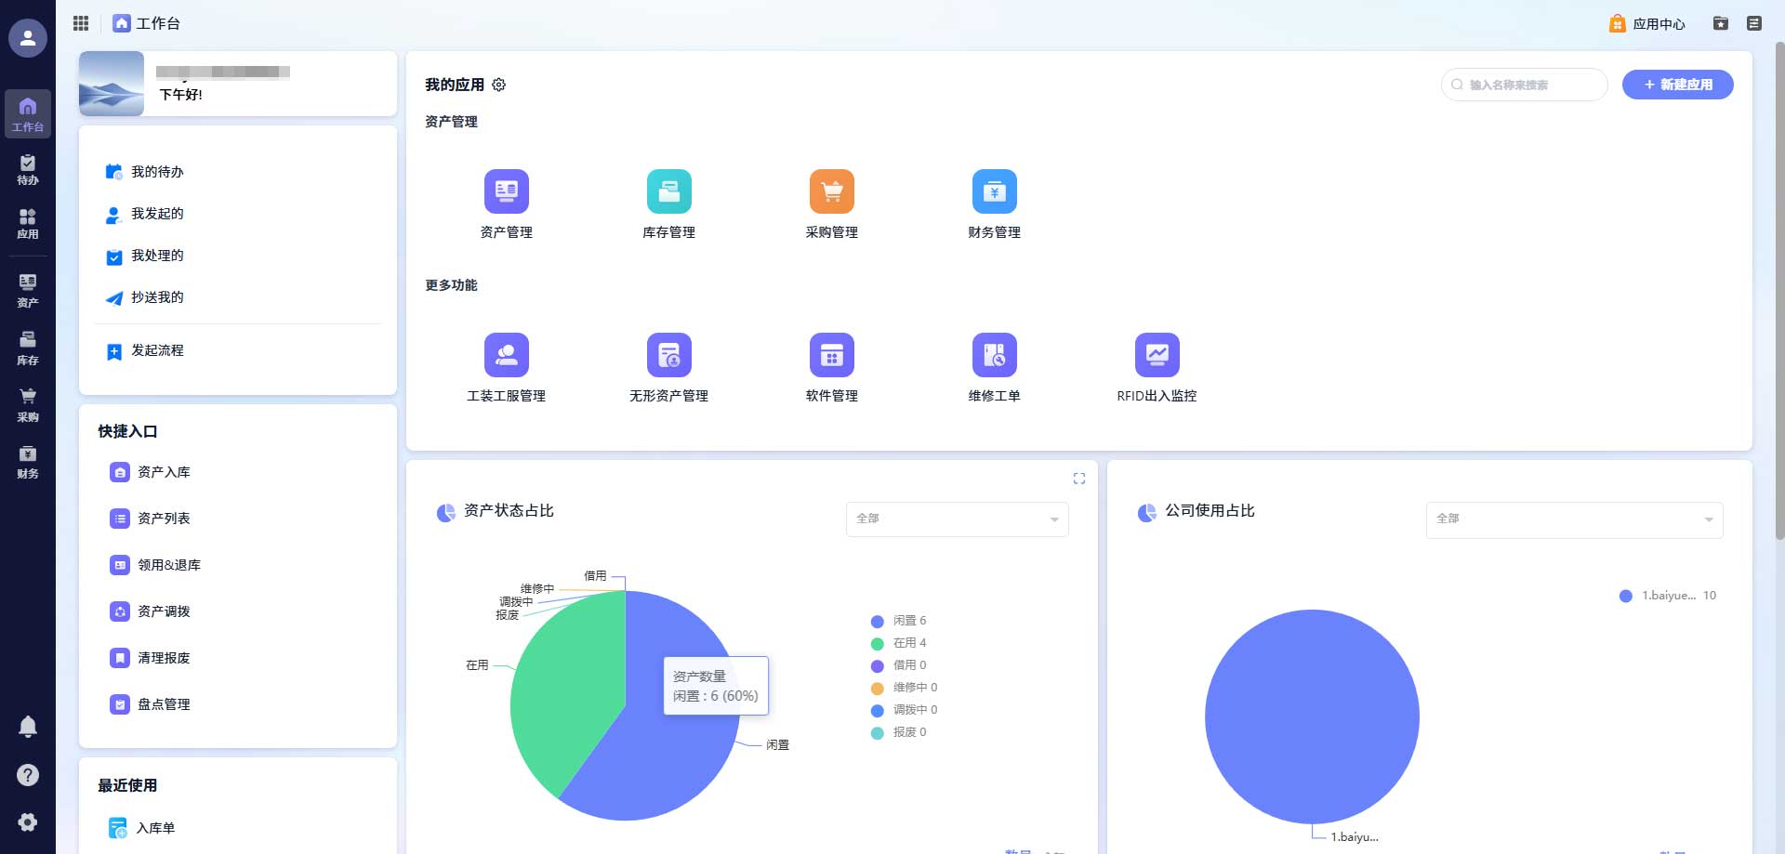Click 发起流程

(145, 350)
